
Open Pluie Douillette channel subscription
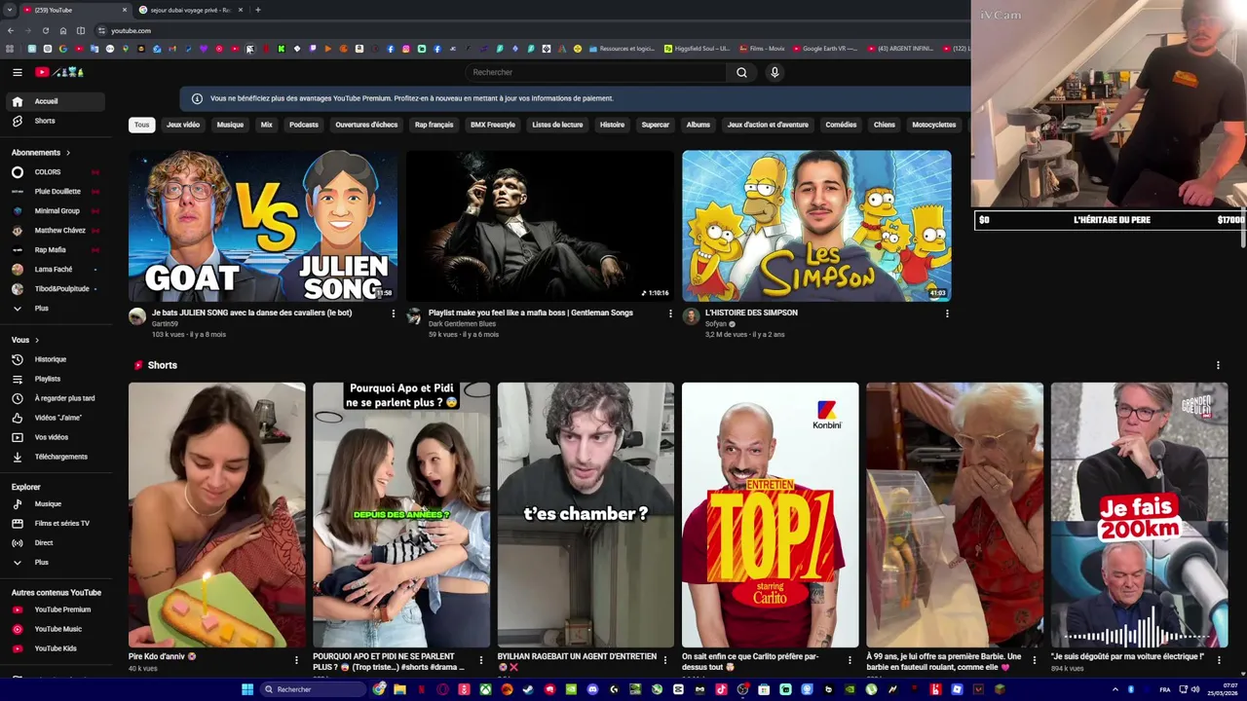(57, 192)
